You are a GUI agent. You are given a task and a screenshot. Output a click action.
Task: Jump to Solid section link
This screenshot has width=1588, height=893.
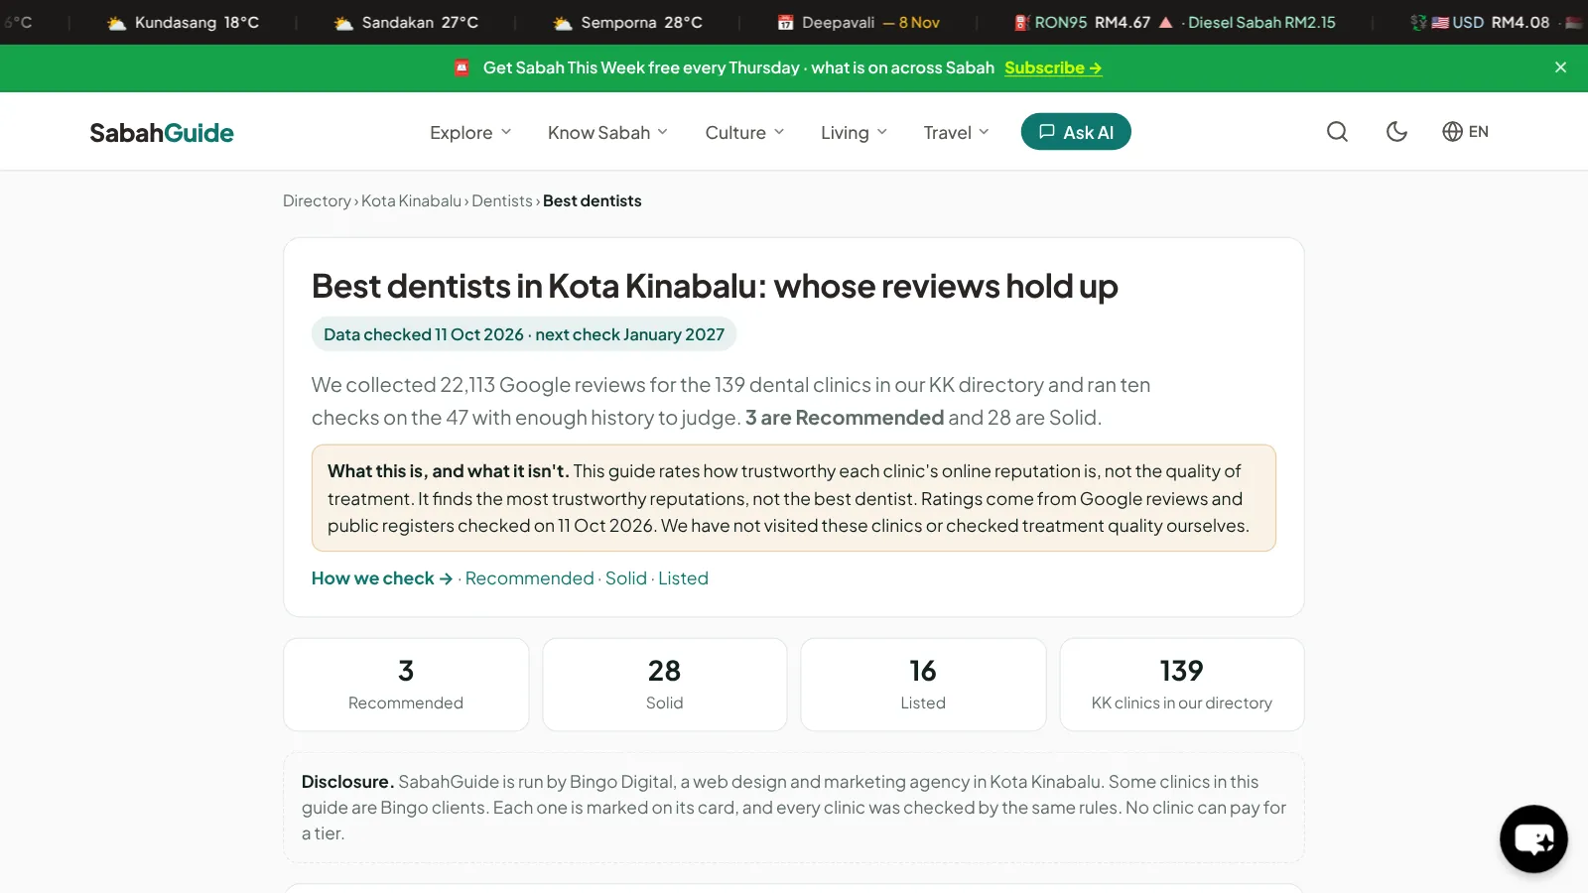626,578
